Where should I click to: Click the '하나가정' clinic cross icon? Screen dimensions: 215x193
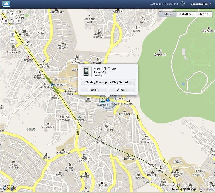[148, 179]
